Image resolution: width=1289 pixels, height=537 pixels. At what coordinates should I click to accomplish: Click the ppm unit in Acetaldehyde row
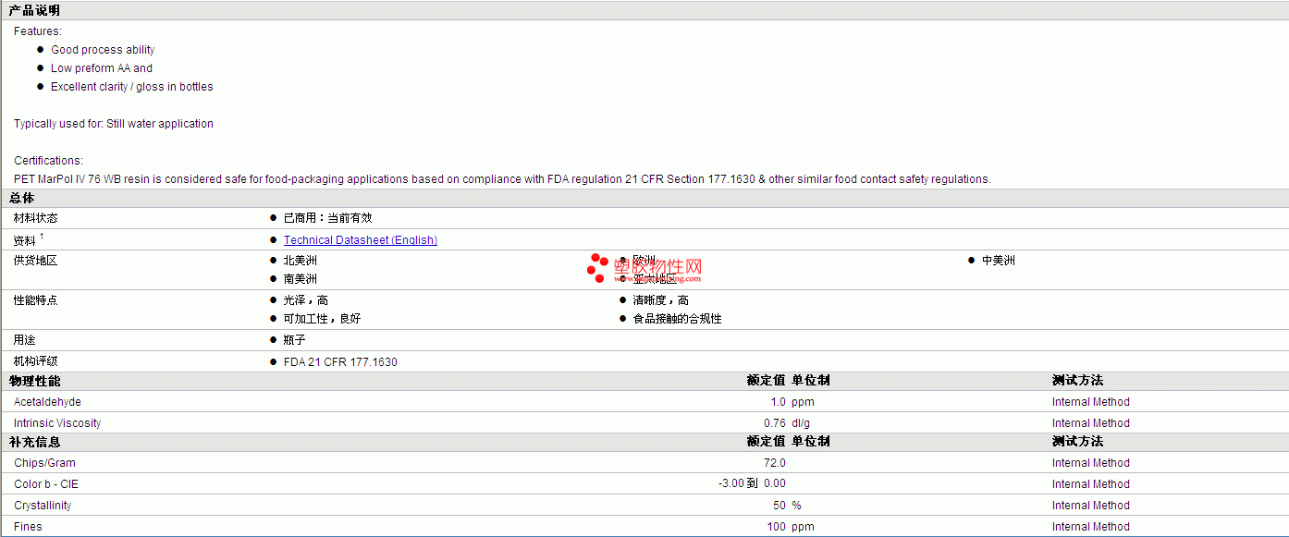click(x=803, y=402)
